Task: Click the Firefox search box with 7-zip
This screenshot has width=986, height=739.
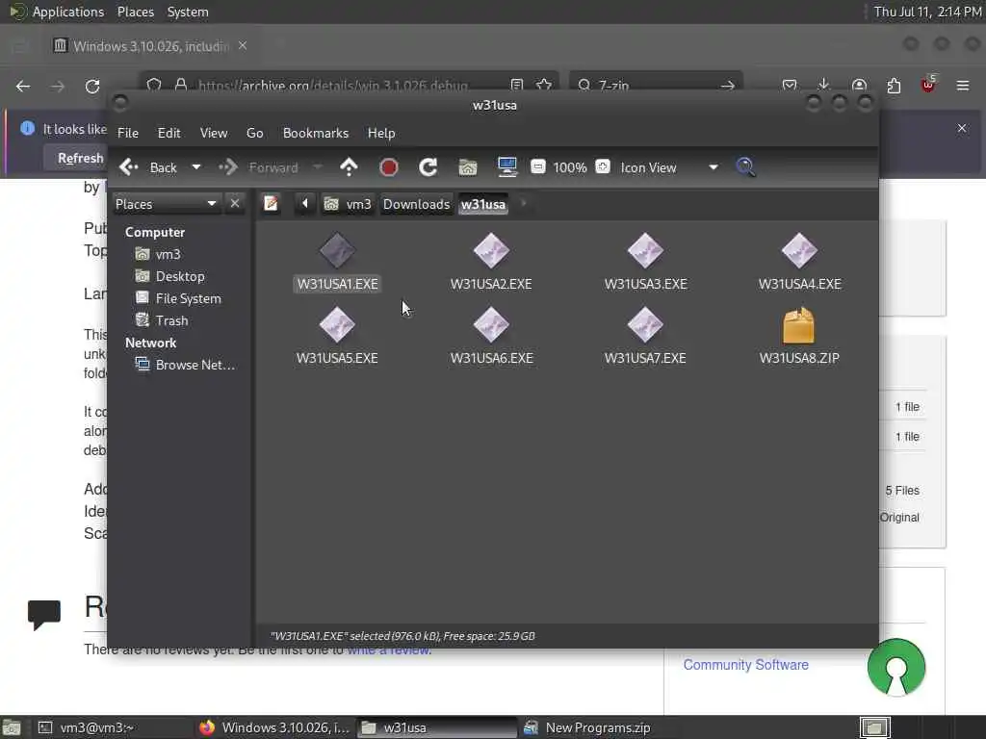Action: click(x=656, y=85)
